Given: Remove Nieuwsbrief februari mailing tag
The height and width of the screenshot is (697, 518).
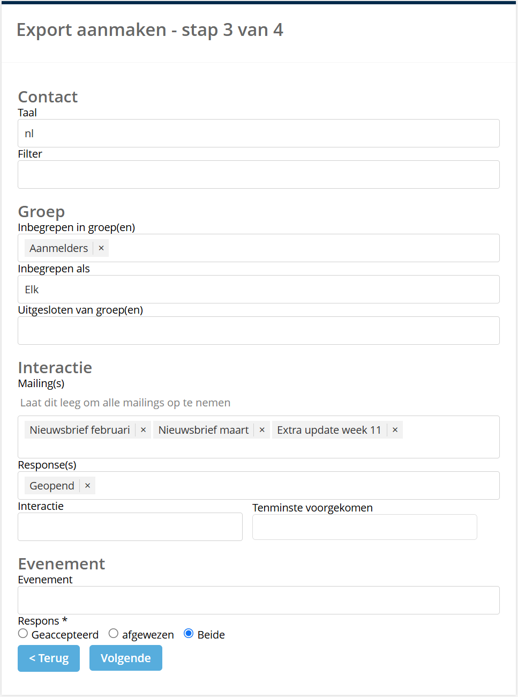Looking at the screenshot, I should [x=143, y=430].
